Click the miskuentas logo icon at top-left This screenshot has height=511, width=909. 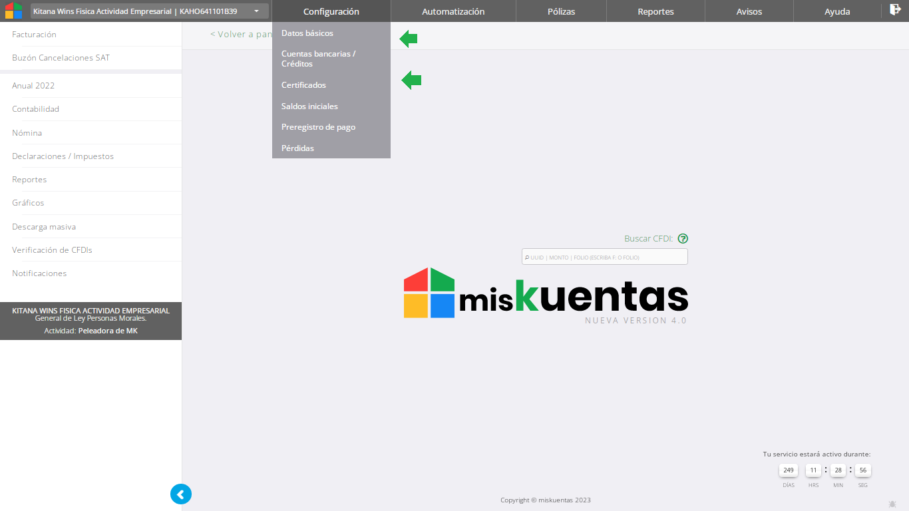coord(13,11)
